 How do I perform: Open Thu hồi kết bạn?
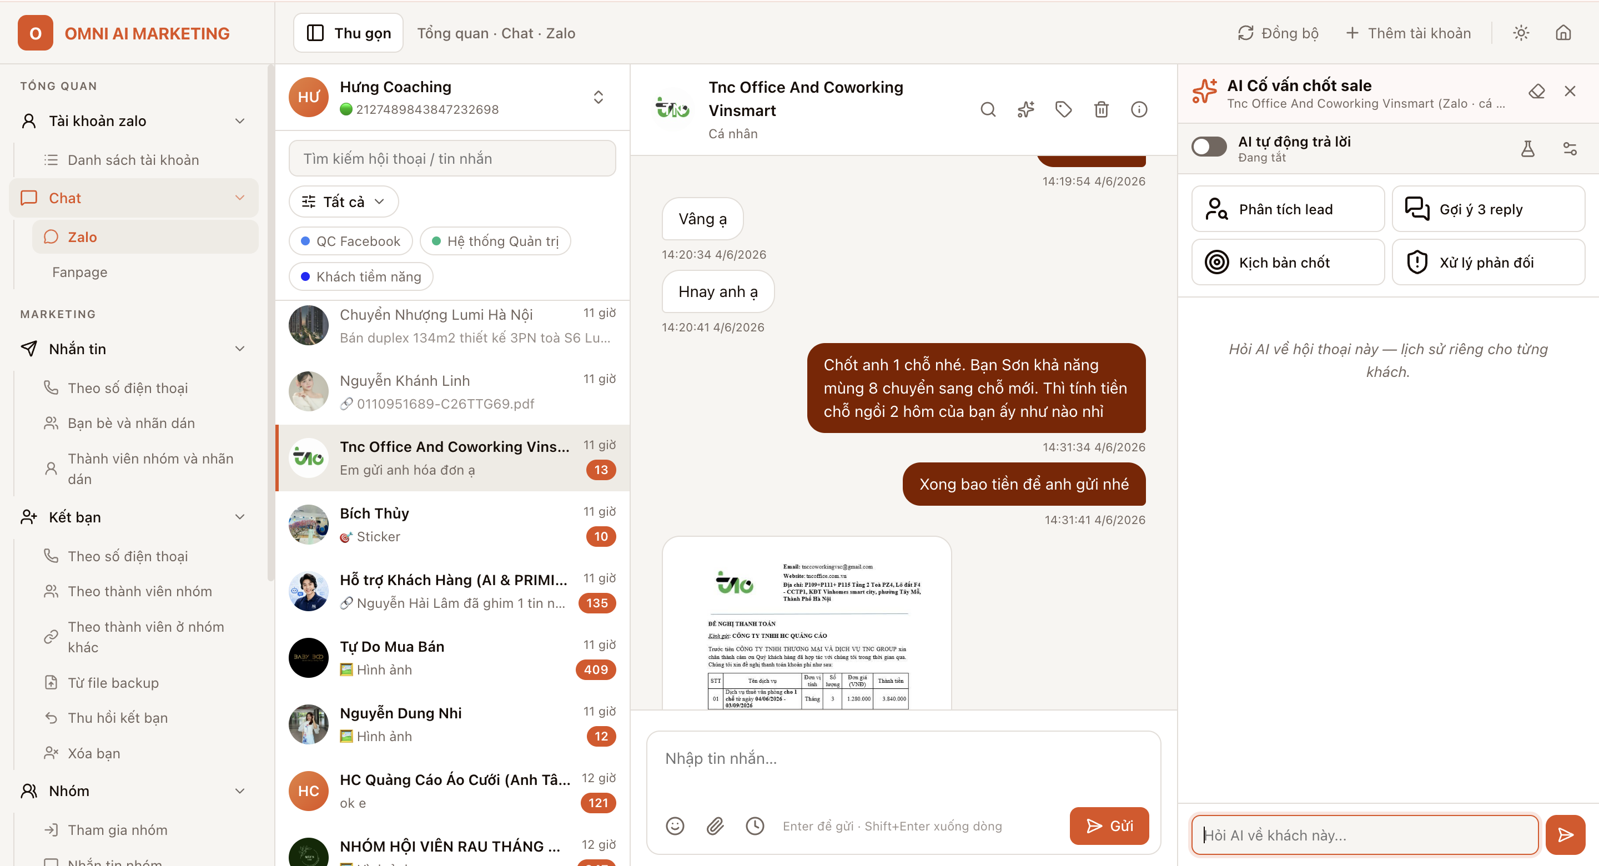click(144, 718)
